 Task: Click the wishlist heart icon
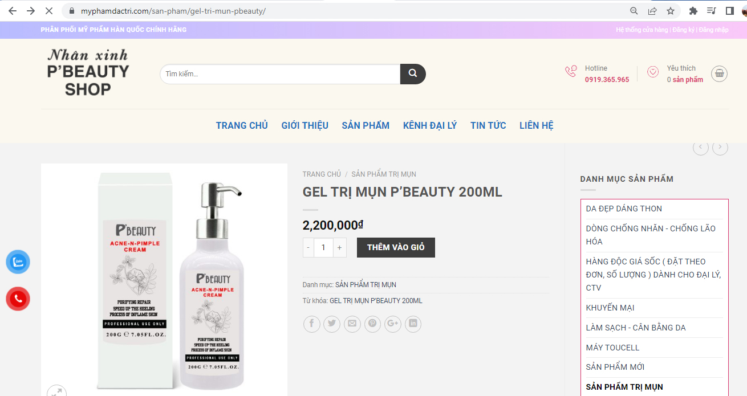(653, 72)
